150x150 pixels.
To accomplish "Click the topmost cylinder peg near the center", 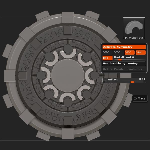I will click(x=68, y=49).
